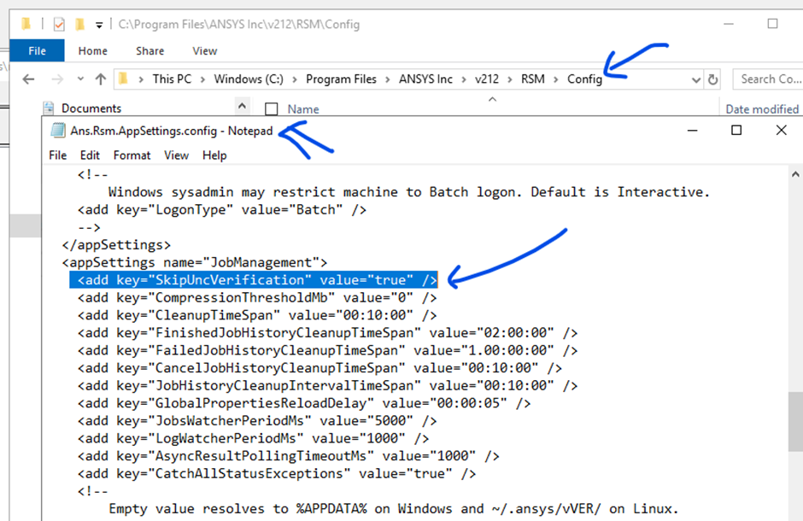This screenshot has width=803, height=521.
Task: Open the File tab in Explorer
Action: [x=37, y=50]
